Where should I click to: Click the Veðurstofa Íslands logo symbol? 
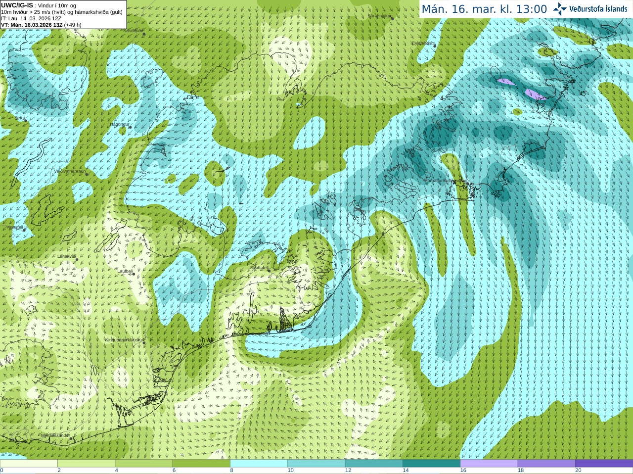560,9
